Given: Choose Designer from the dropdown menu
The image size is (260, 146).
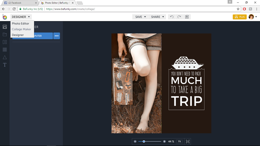Looking at the screenshot, I should tap(18, 35).
